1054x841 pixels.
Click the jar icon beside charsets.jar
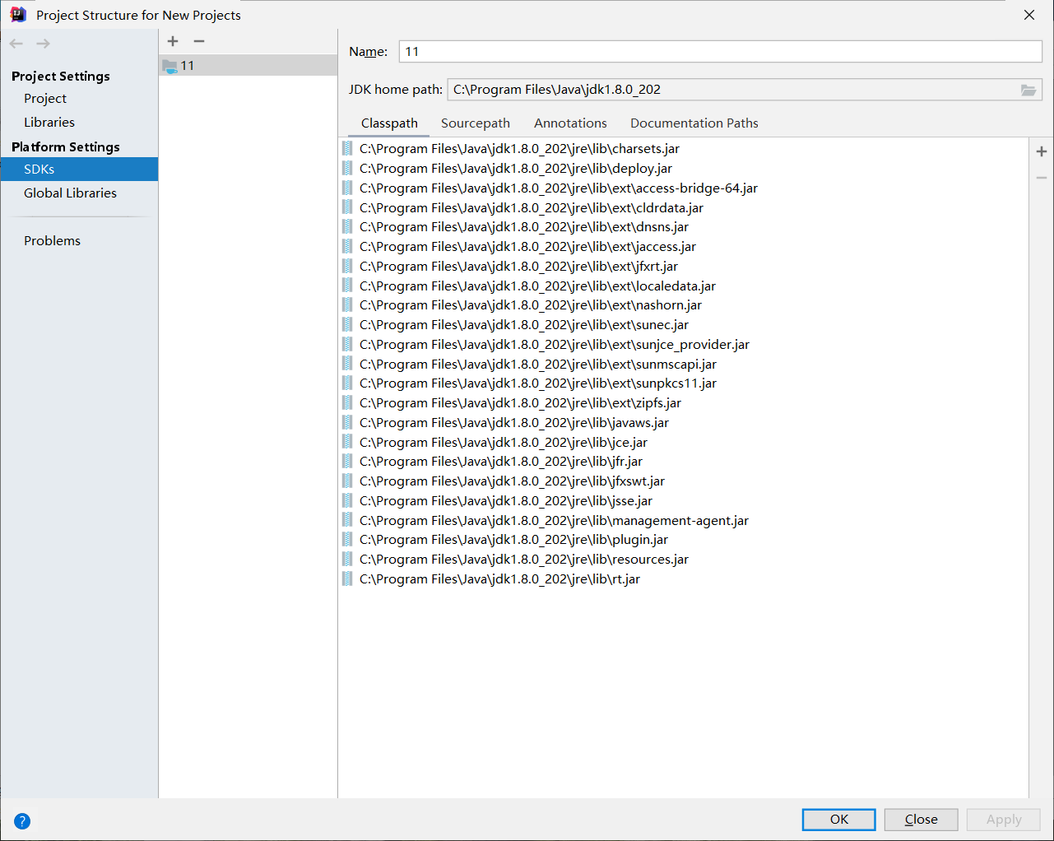click(x=347, y=149)
